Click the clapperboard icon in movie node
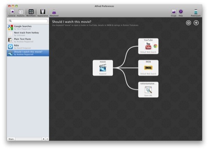Screen dimensions: 209x150 tap(103, 68)
